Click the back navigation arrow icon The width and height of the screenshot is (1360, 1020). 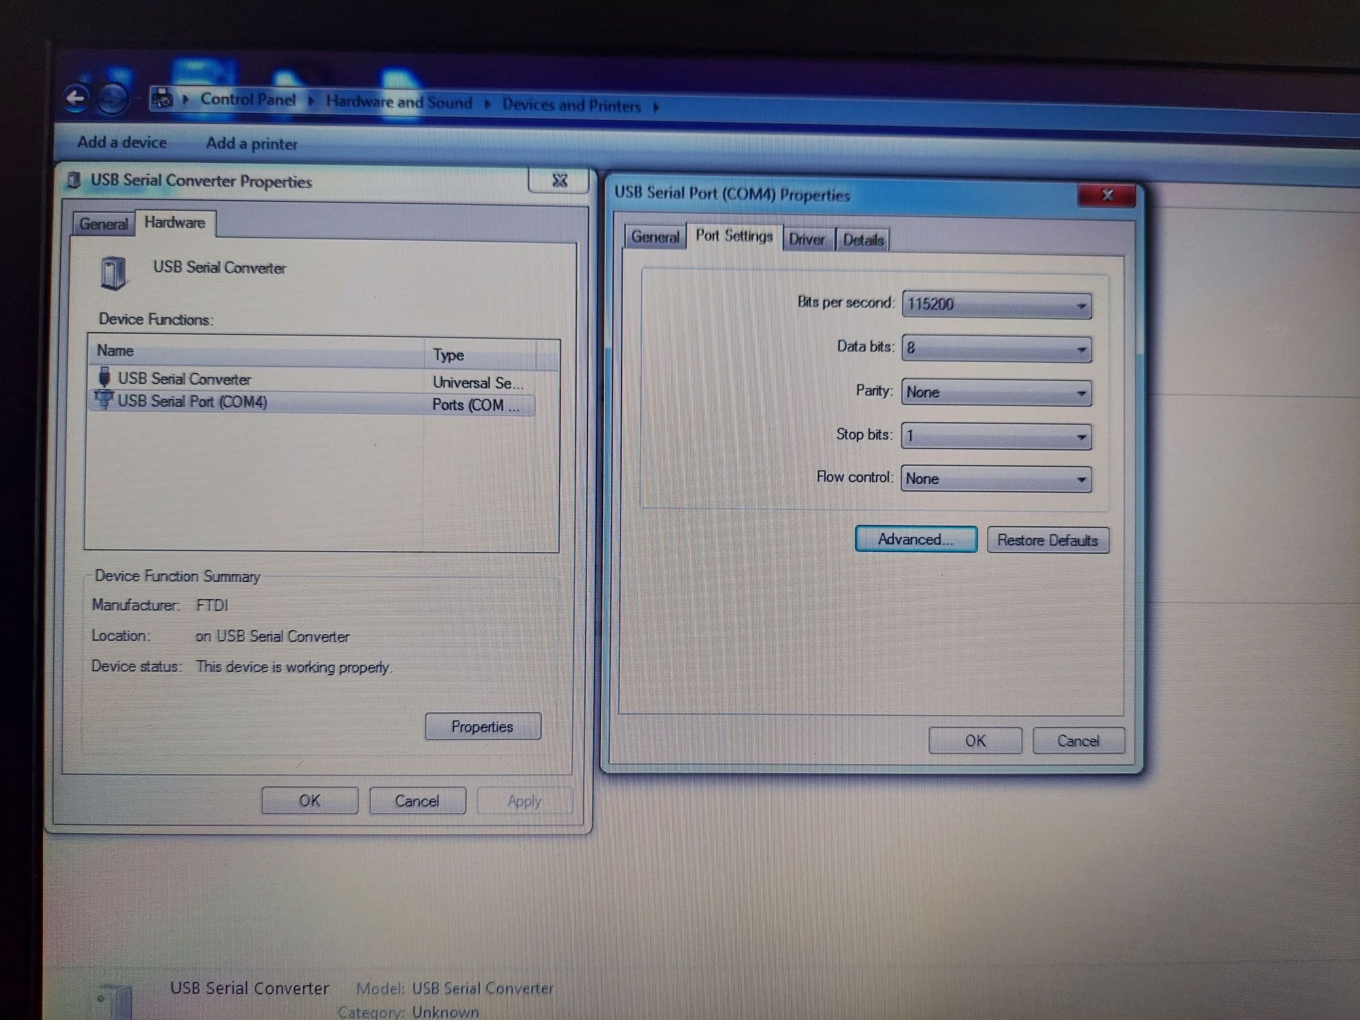point(76,99)
